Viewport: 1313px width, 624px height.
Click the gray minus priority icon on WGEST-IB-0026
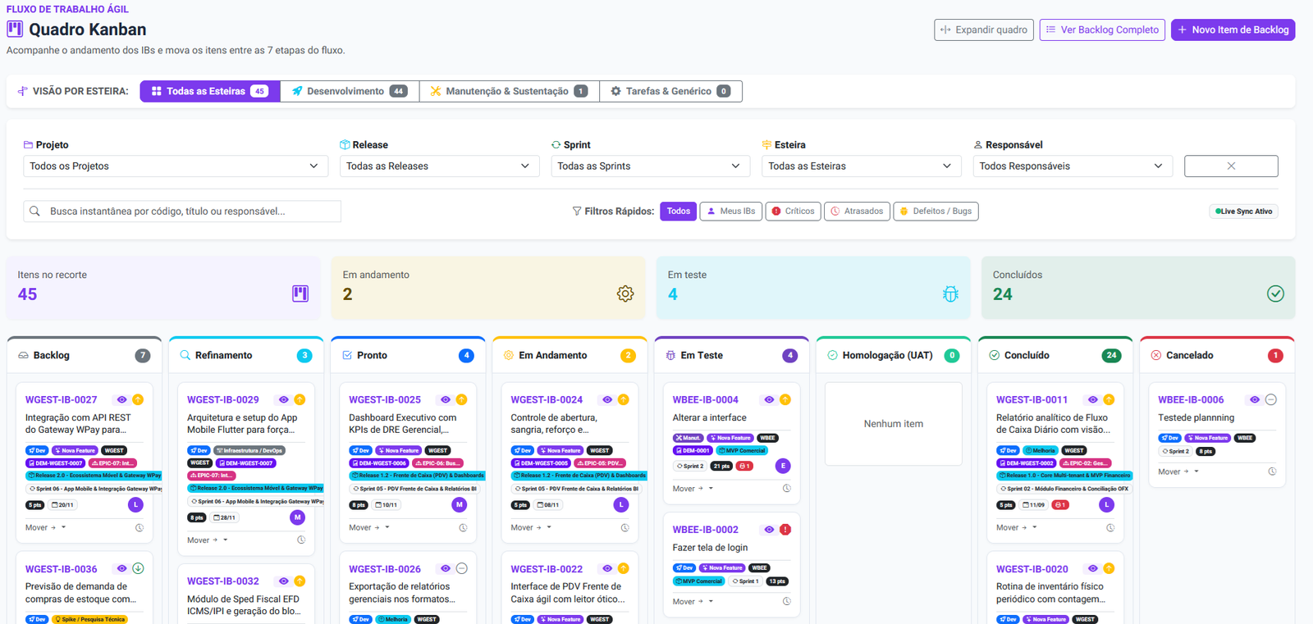coord(462,568)
